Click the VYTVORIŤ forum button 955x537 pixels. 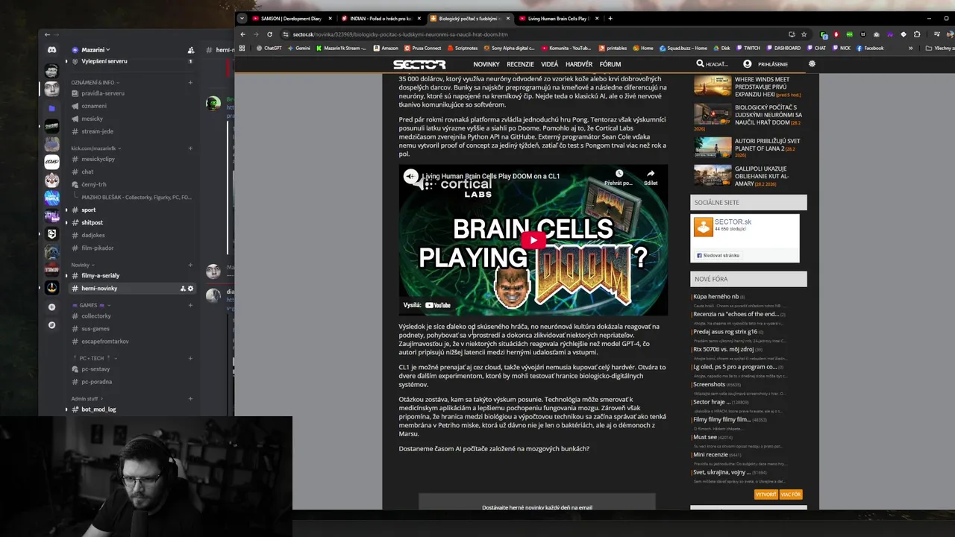[x=766, y=494]
